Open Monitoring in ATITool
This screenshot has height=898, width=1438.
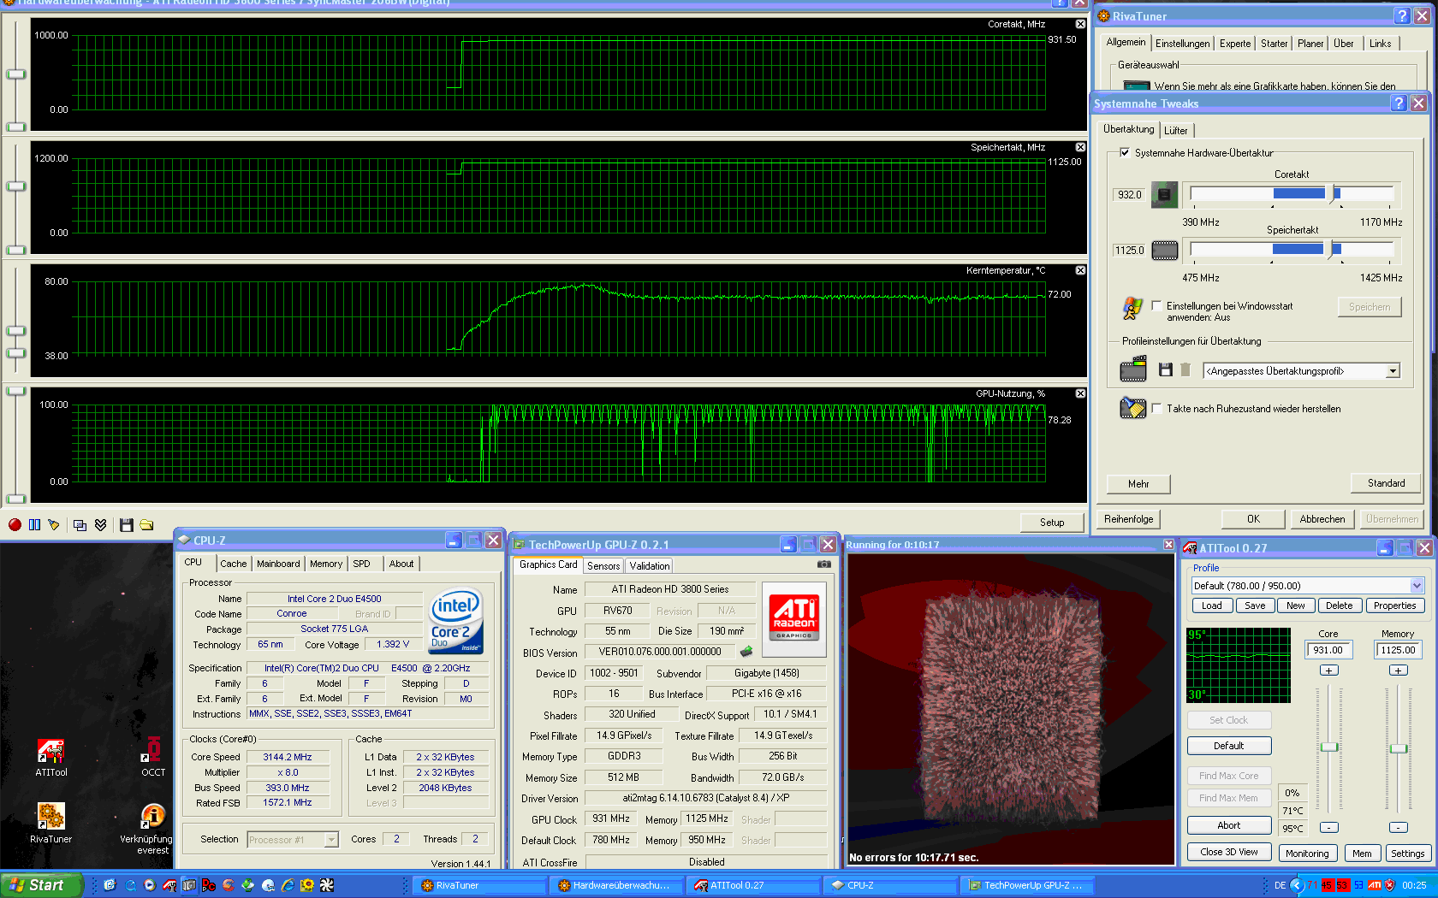coord(1307,854)
